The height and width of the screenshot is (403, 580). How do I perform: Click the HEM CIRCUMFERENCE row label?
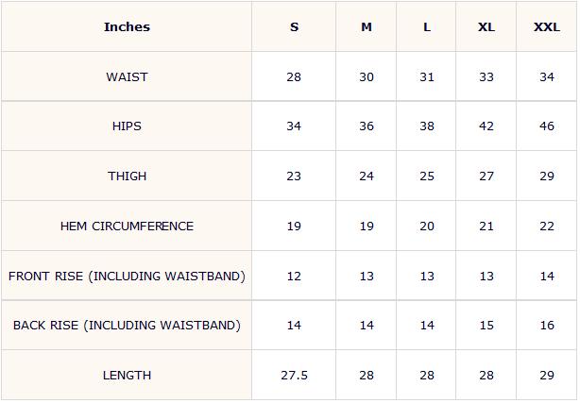click(x=127, y=226)
